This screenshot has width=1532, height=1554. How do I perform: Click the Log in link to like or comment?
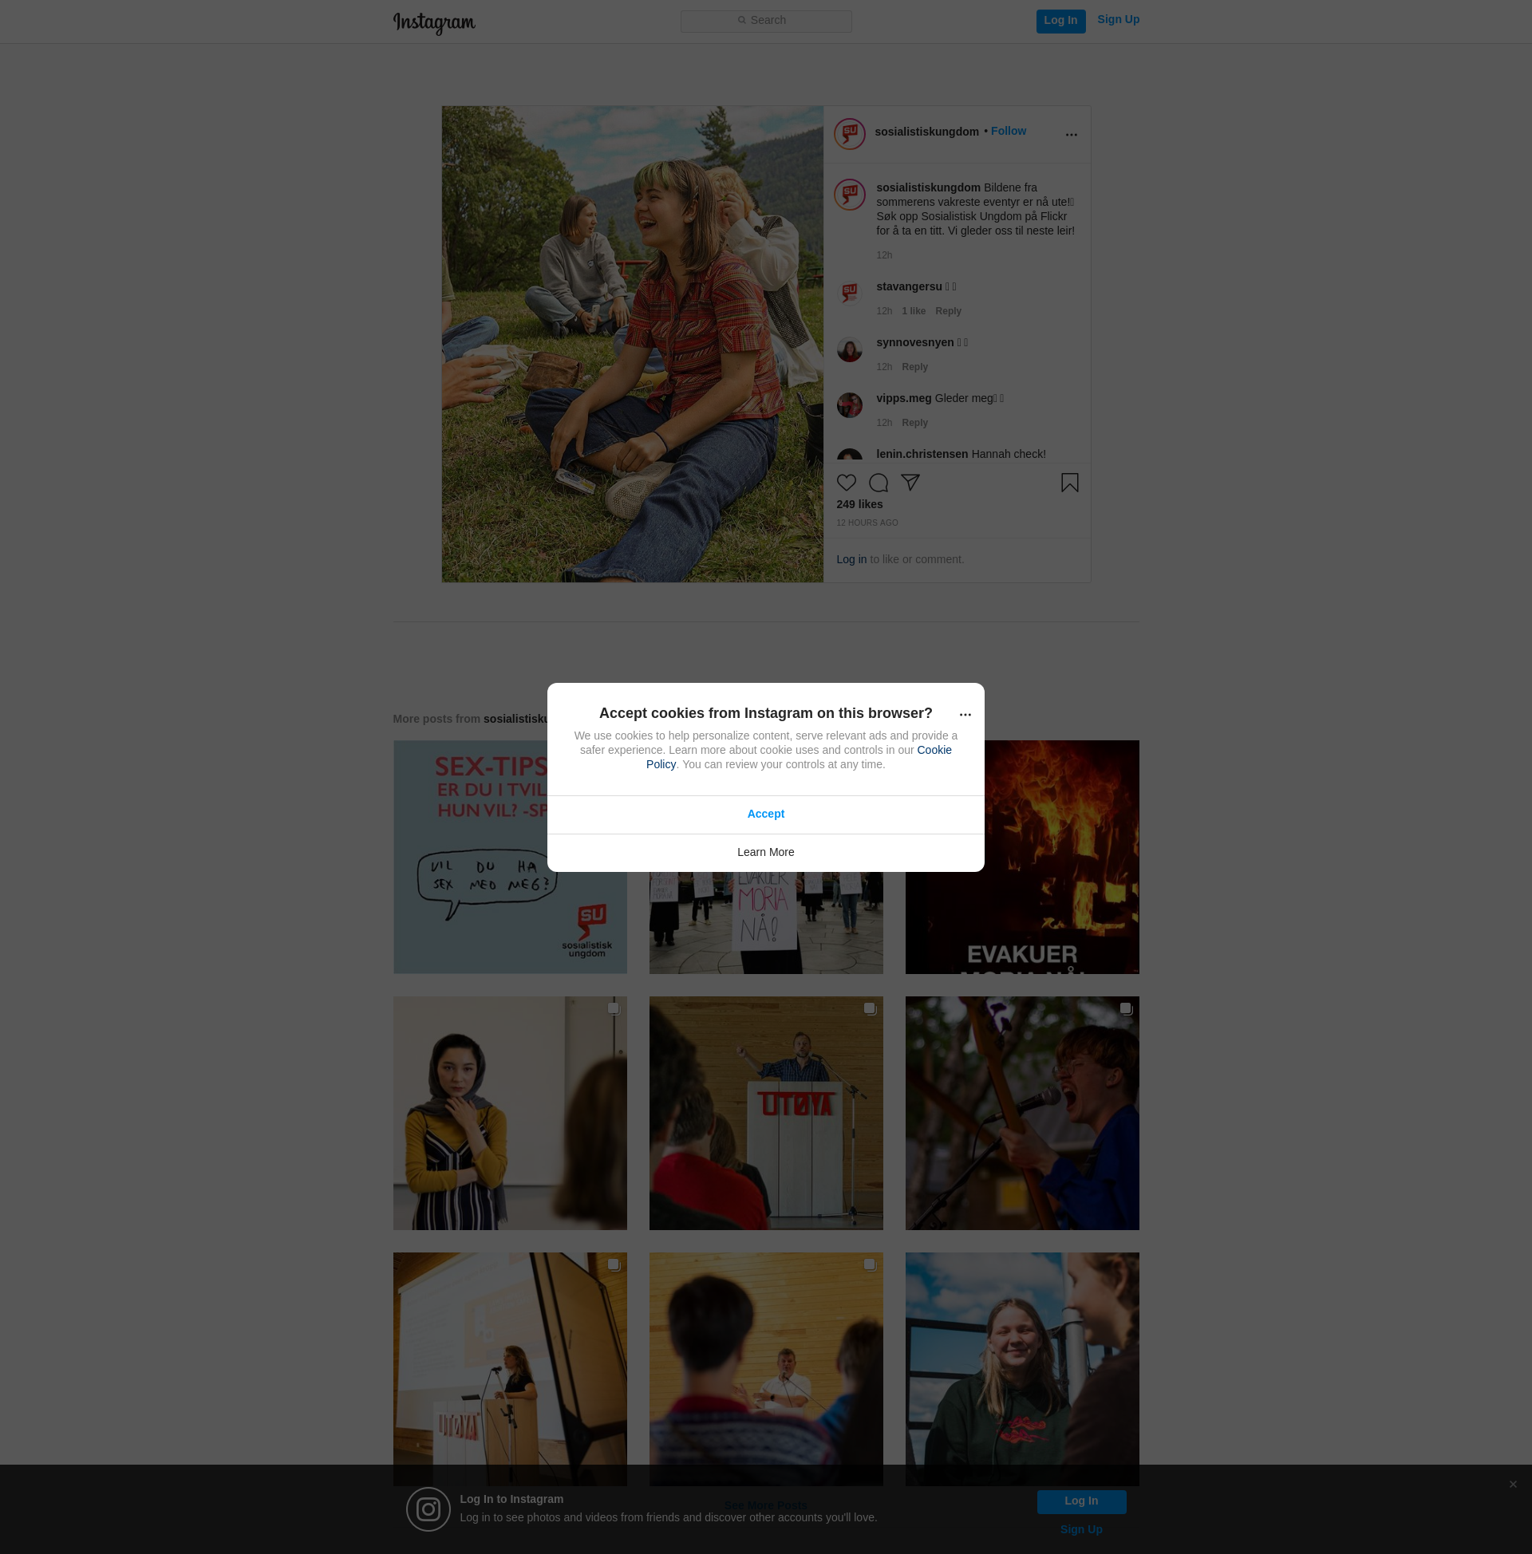851,560
